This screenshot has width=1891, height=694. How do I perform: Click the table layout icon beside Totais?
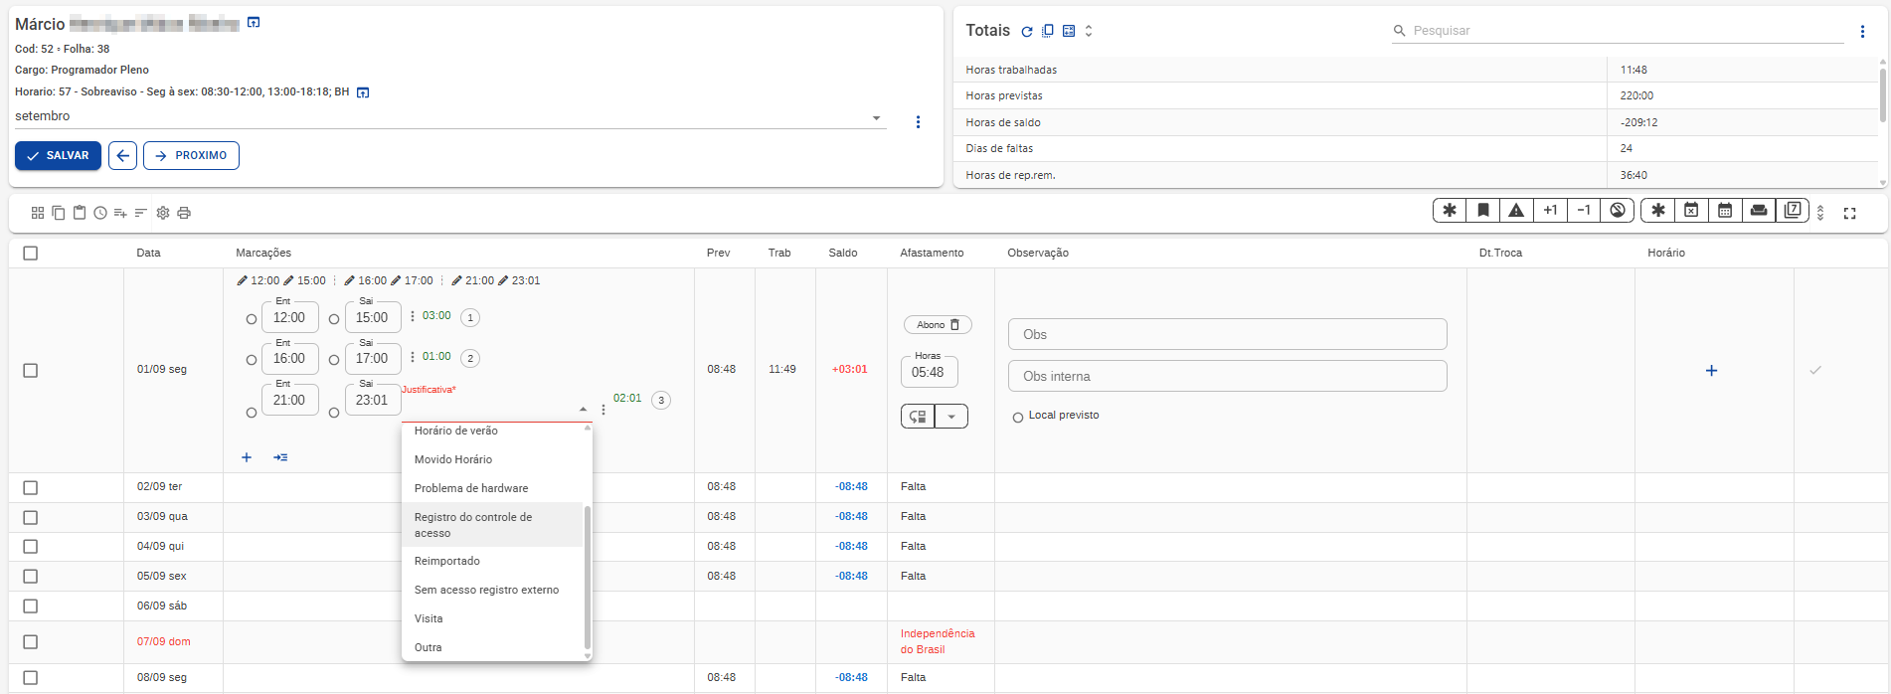coord(1069,31)
